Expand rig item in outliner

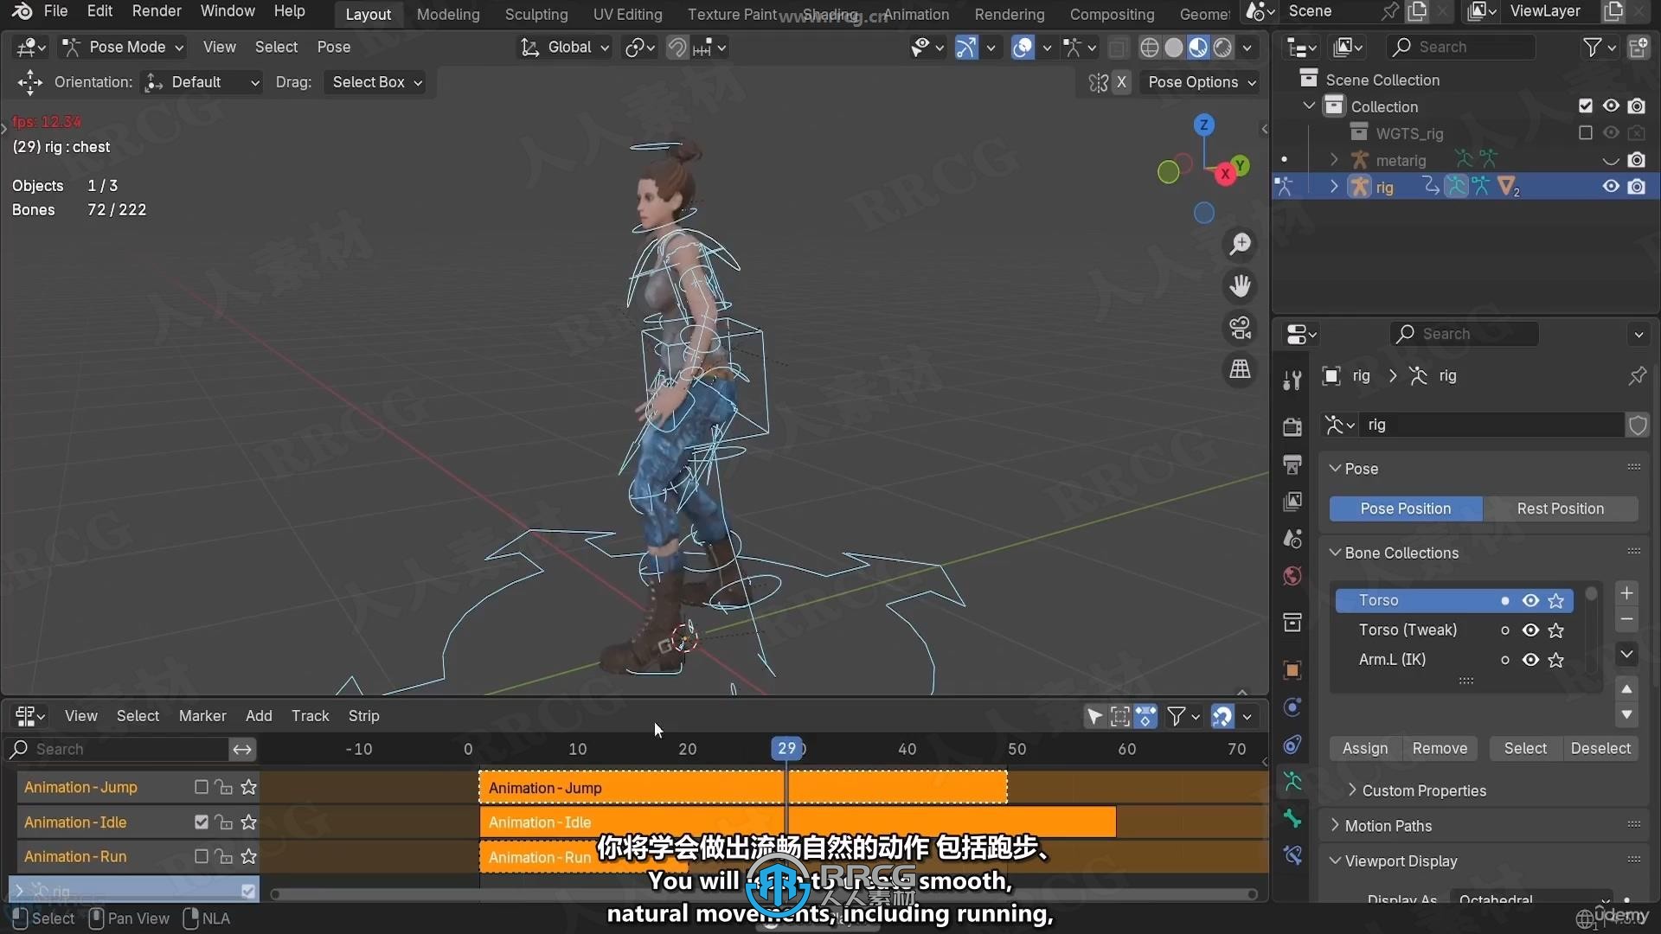point(1333,187)
